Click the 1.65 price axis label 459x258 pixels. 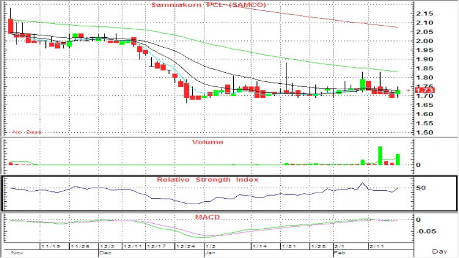[x=425, y=105]
